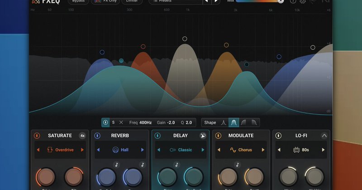Select the wide bell shape icon
The image size is (362, 190).
point(233,122)
